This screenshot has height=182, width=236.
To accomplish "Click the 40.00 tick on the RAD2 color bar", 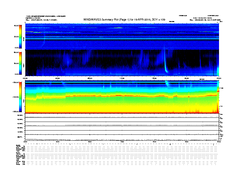I will pyautogui.click(x=16, y=26).
